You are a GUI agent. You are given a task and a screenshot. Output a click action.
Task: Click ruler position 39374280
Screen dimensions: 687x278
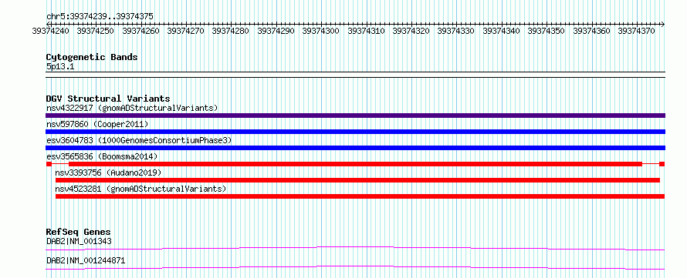click(231, 31)
